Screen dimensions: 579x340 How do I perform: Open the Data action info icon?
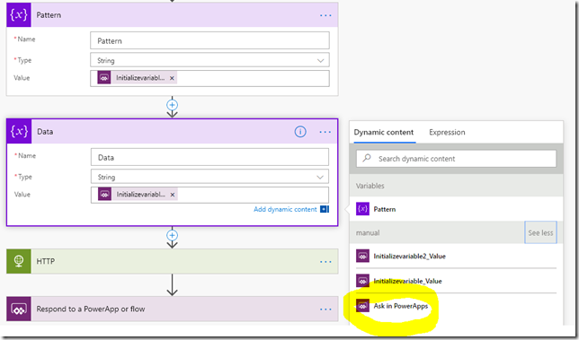(300, 132)
